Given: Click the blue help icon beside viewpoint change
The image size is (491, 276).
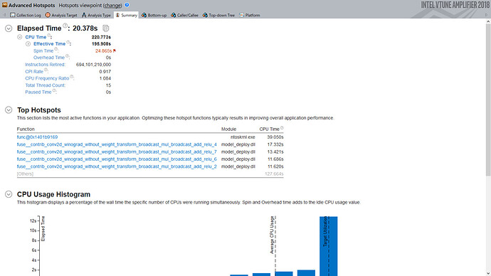Looking at the screenshot, I should [x=127, y=5].
